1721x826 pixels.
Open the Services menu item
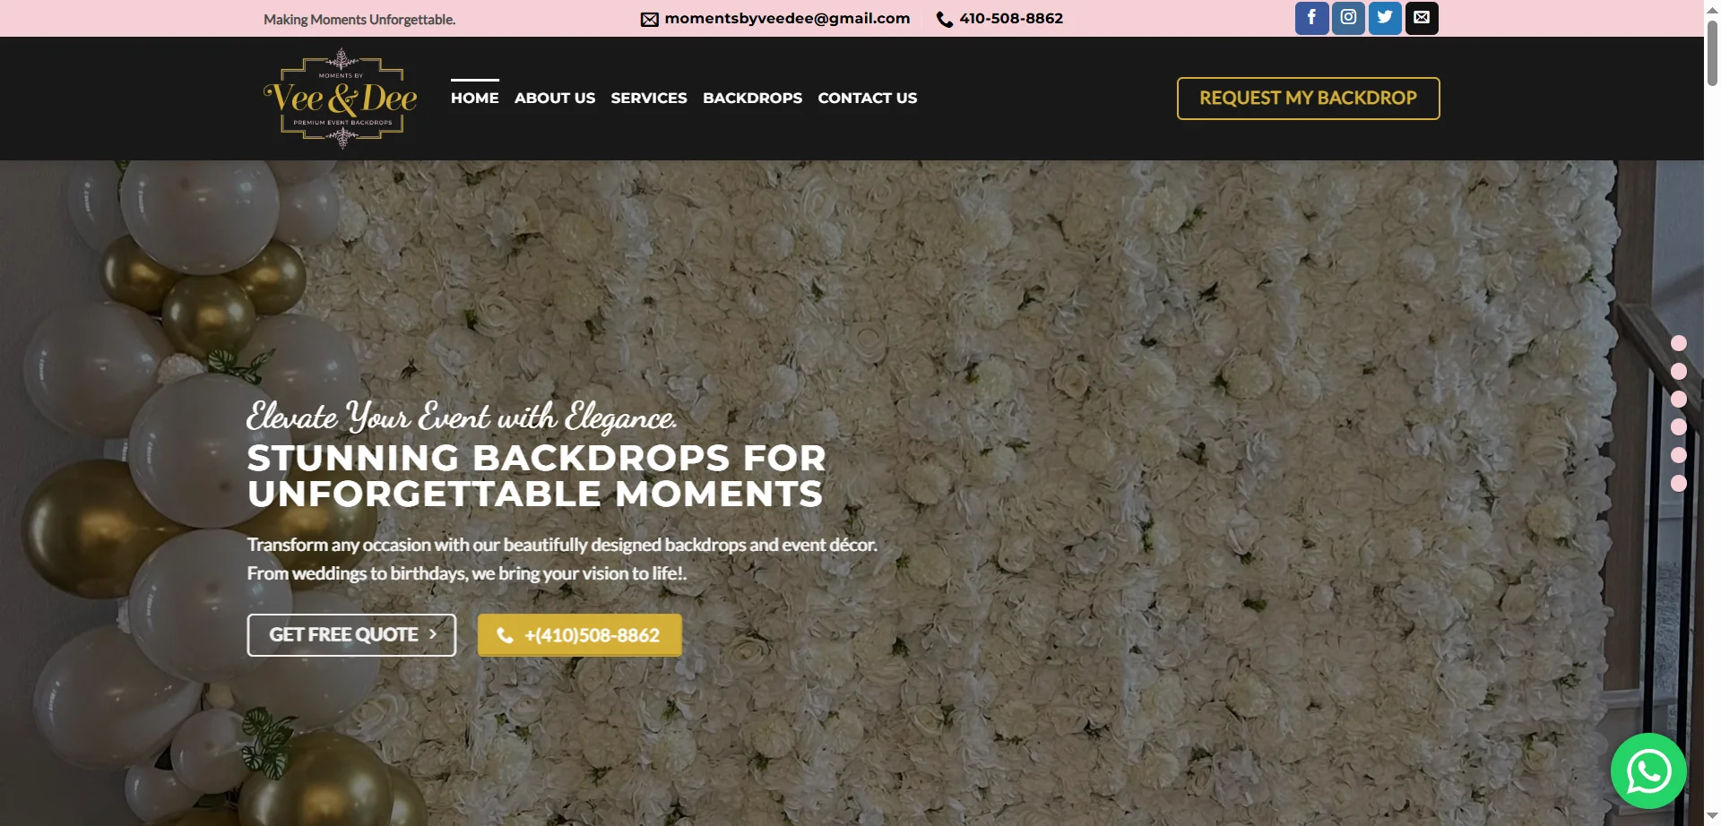point(649,98)
